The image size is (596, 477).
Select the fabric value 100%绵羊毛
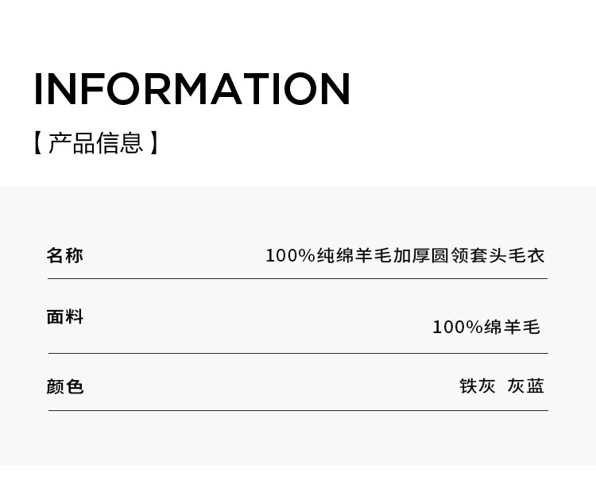[486, 327]
